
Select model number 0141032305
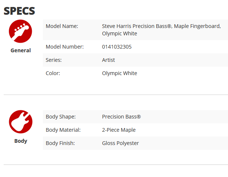tap(117, 47)
